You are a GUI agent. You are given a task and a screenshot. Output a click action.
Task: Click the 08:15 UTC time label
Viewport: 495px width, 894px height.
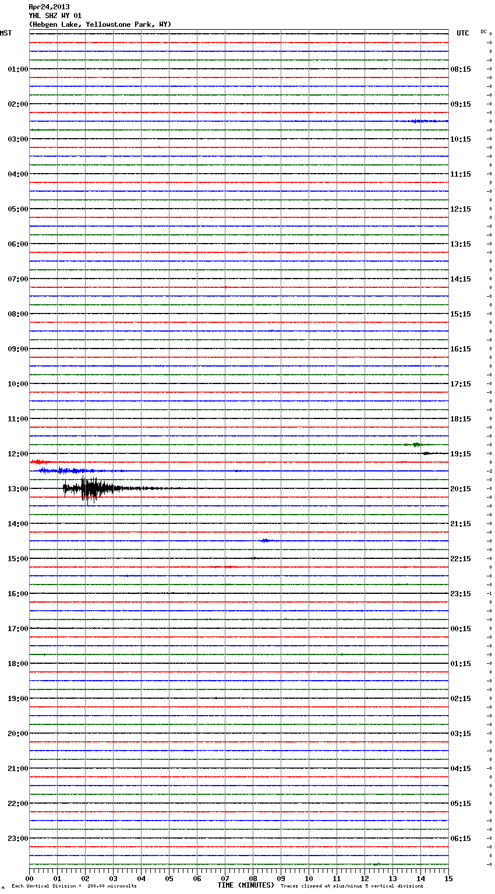click(461, 69)
